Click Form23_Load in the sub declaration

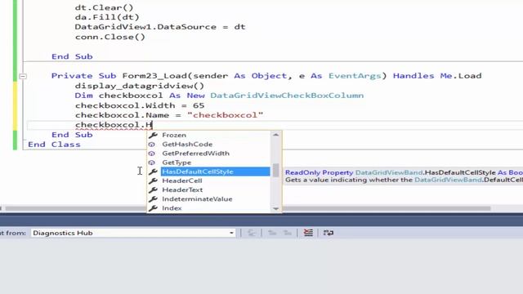pyautogui.click(x=154, y=76)
